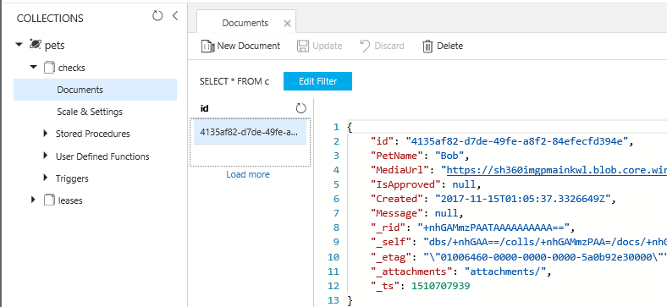The image size is (667, 307).
Task: Click the _rid value string
Action: tap(493, 228)
